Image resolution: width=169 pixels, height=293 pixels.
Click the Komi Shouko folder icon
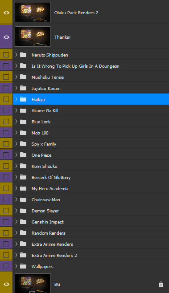[23, 166]
